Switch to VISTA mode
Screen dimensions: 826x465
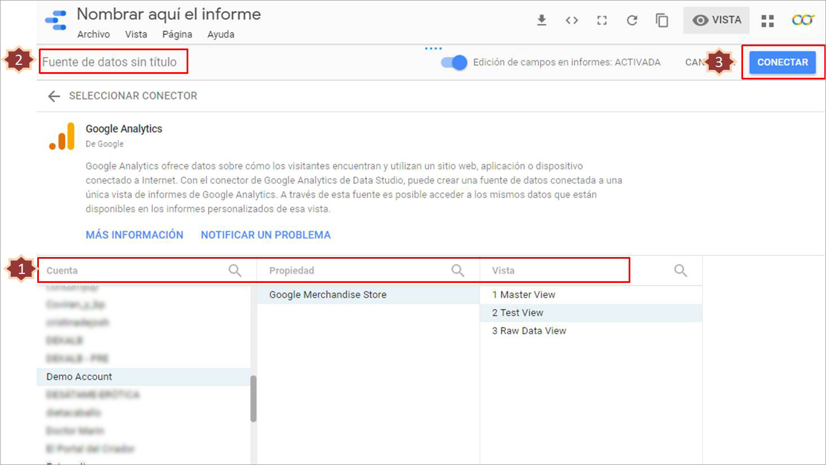(x=716, y=20)
